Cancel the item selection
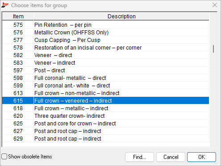This screenshot has width=221, height=166. pyautogui.click(x=171, y=157)
